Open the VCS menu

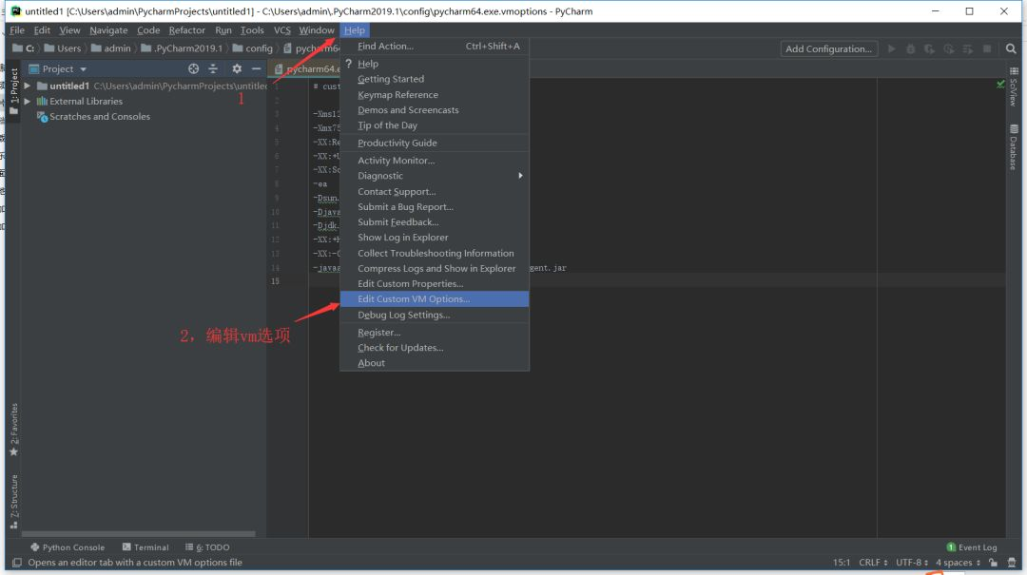(282, 30)
